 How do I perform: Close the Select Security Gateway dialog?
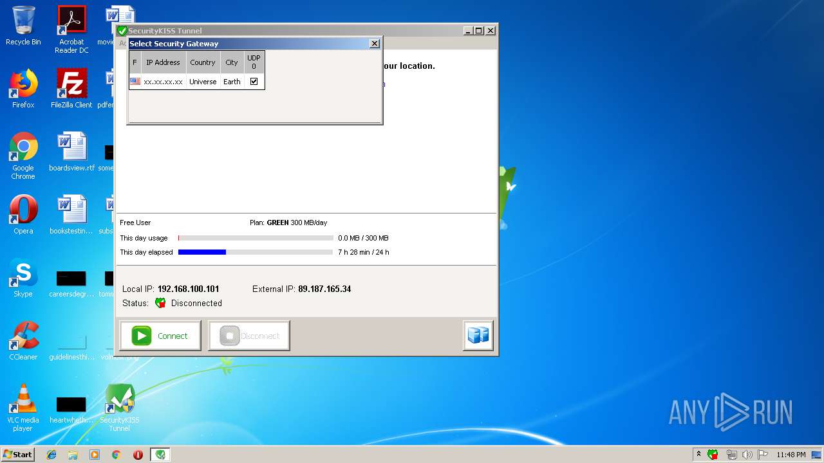coord(375,44)
